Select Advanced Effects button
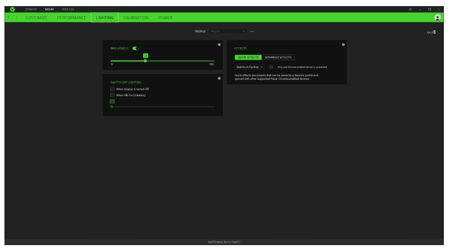This screenshot has width=450, height=249. [278, 57]
